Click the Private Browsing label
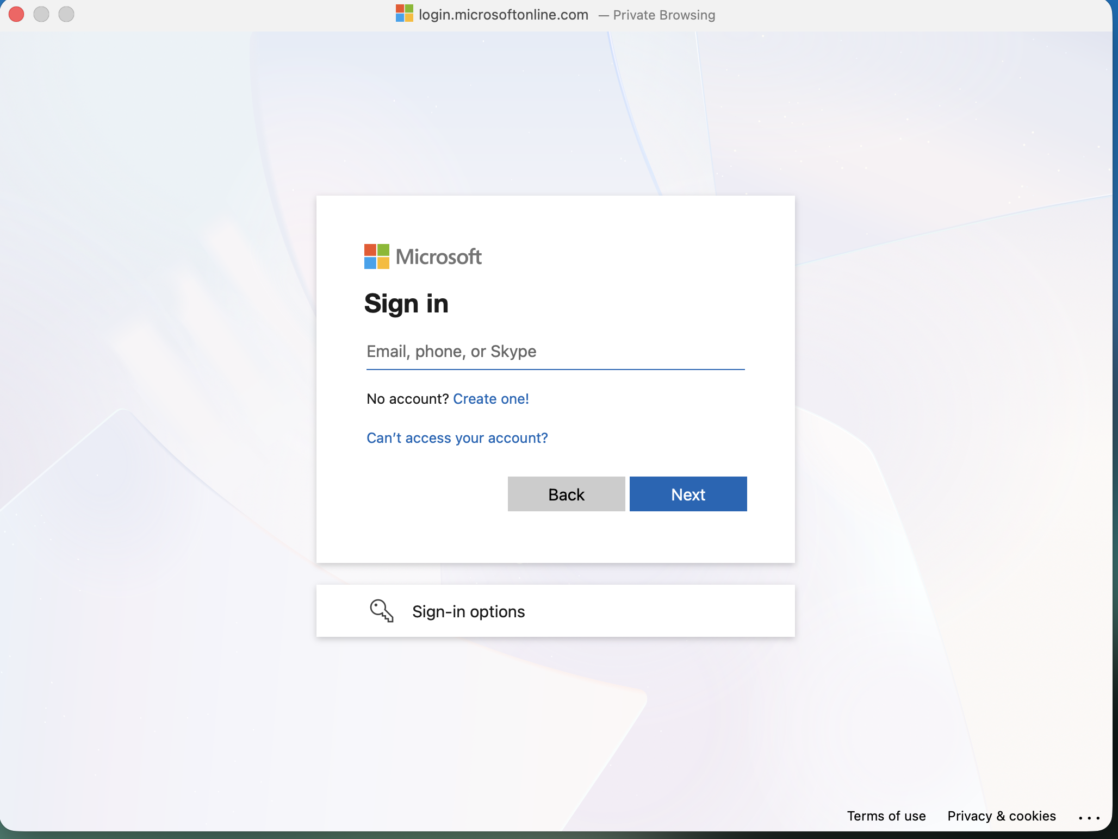Image resolution: width=1118 pixels, height=839 pixels. click(x=664, y=15)
